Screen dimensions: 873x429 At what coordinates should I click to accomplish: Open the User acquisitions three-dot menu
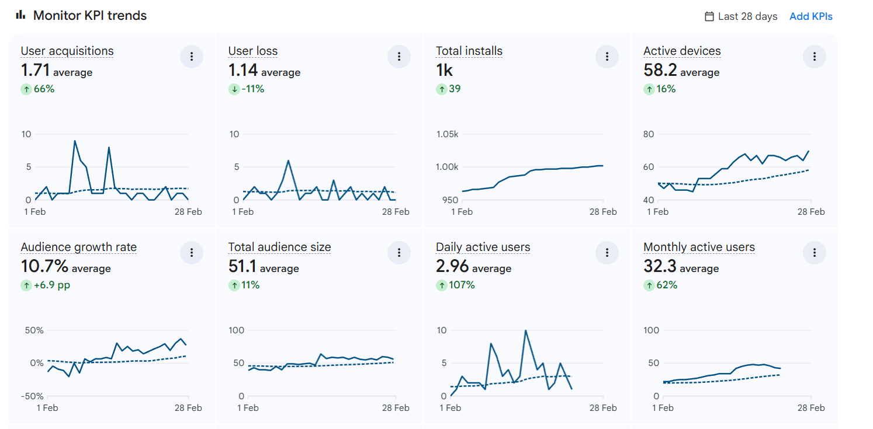point(192,57)
